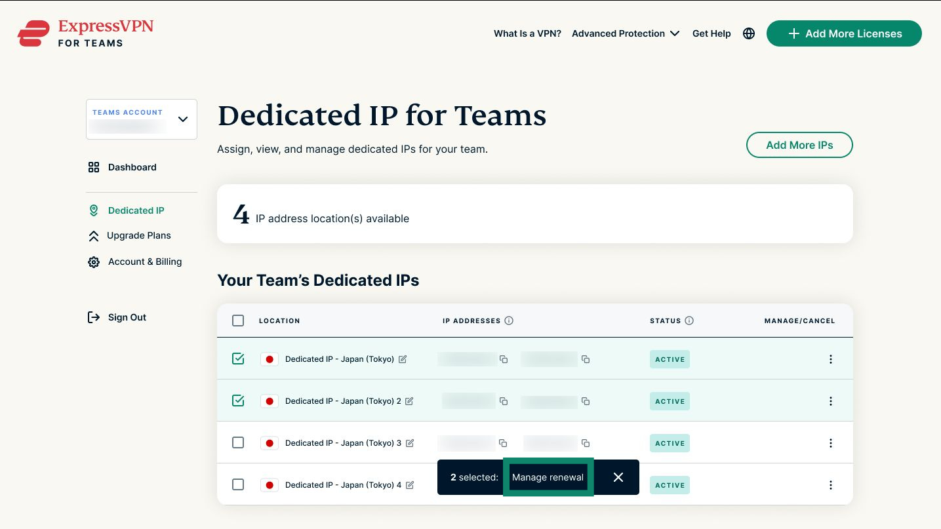This screenshot has width=941, height=529.
Task: Show the kebab menu for Japan (Tokyo) 3
Action: coord(831,443)
